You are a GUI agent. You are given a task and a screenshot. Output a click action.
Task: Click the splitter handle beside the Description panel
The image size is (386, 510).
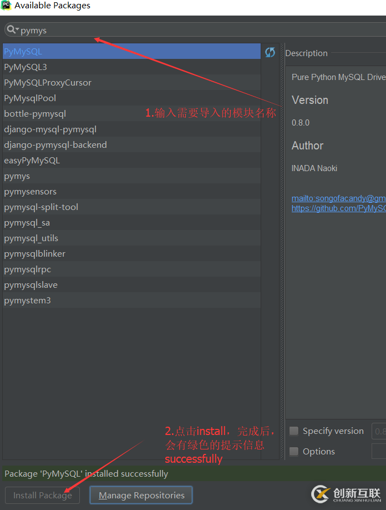[282, 251]
